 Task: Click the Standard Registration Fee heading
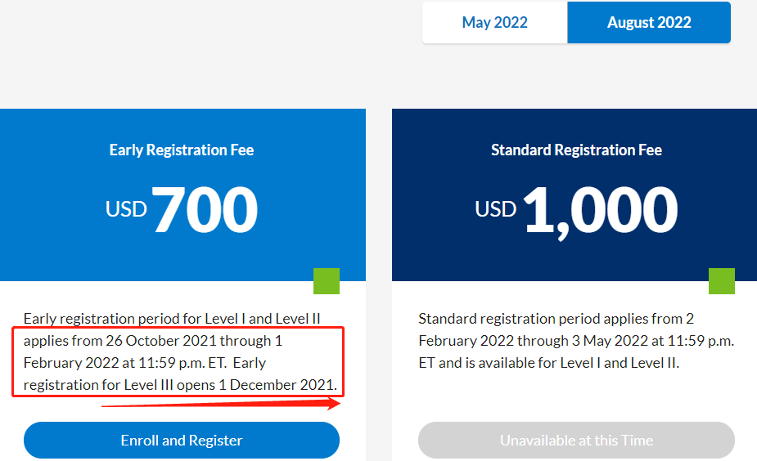pos(576,150)
